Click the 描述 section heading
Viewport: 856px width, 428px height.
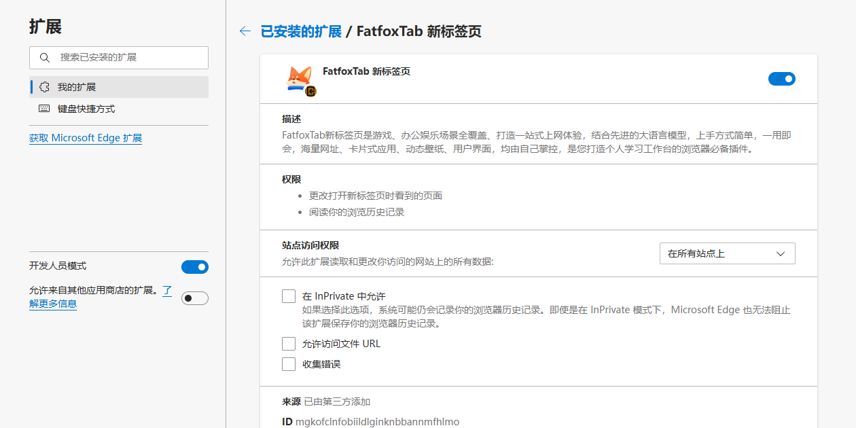291,119
